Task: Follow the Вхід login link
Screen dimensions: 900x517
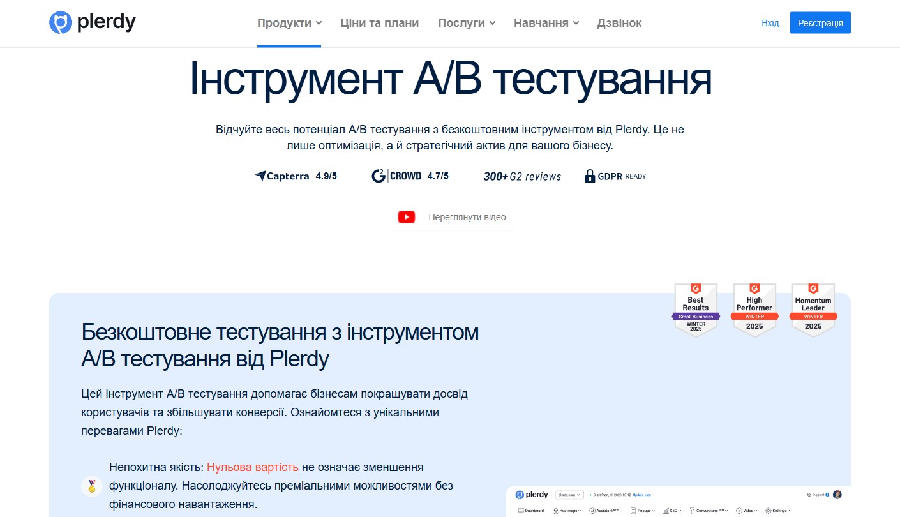Action: pos(770,23)
